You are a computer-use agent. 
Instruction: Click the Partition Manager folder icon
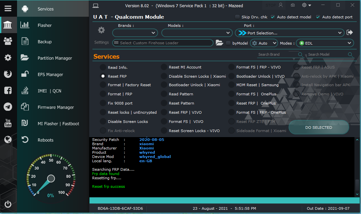(25, 58)
